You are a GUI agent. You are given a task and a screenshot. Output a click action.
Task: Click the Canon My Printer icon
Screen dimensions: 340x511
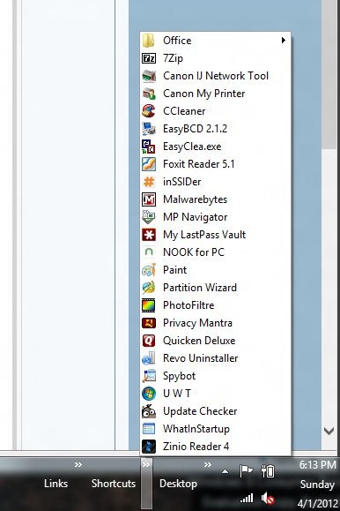coord(149,94)
